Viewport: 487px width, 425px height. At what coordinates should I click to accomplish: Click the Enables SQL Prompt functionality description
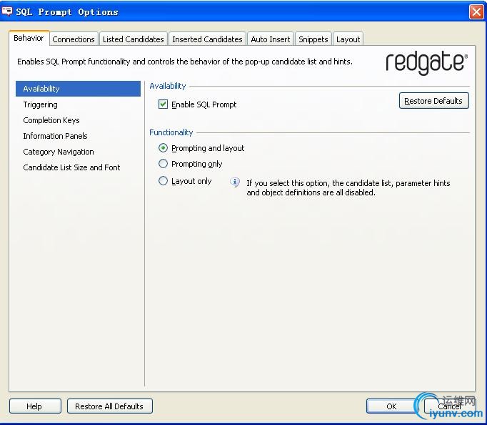(x=185, y=62)
